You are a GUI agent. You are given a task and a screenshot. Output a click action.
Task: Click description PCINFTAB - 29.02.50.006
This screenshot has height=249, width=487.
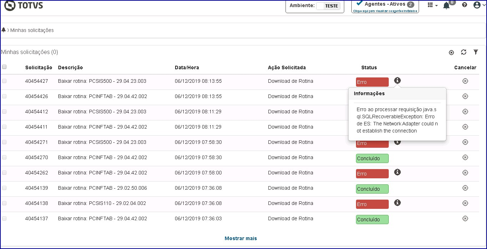tap(103, 188)
